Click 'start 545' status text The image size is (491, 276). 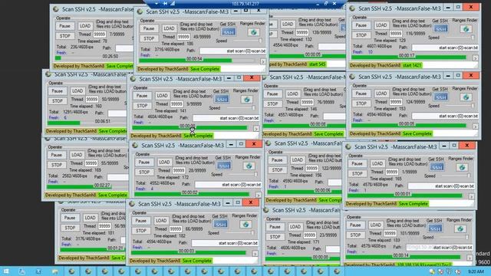pyautogui.click(x=317, y=64)
